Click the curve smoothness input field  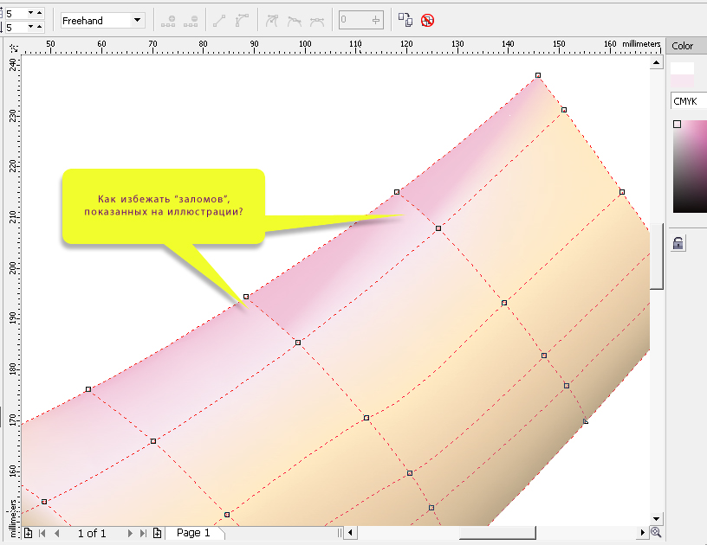point(353,20)
